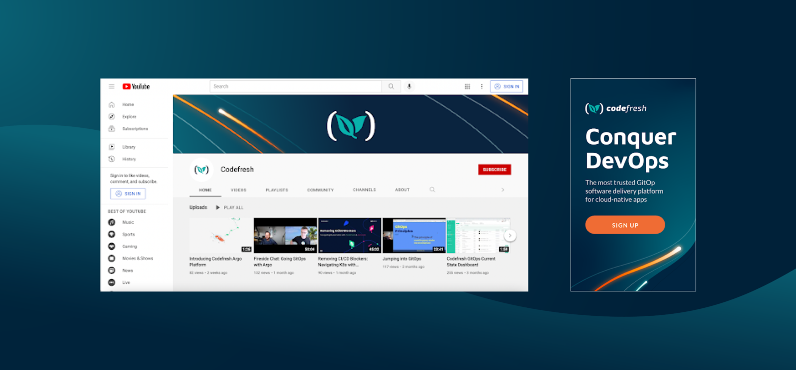Open Removing CI/CD Blockers video thumbnail
The image size is (796, 370).
tap(350, 236)
